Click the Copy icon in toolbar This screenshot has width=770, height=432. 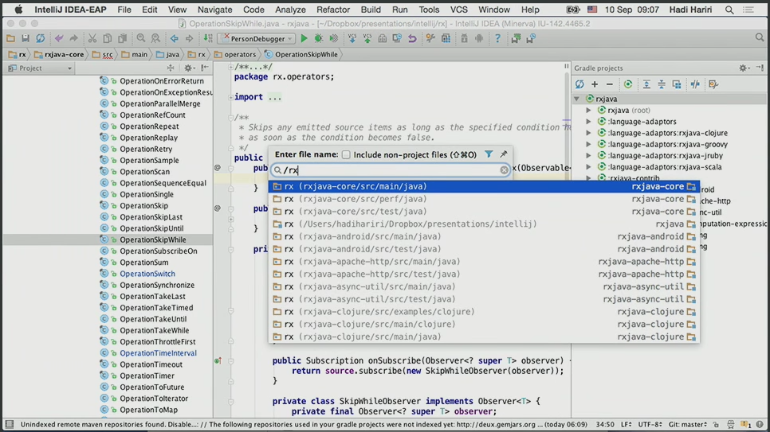107,38
